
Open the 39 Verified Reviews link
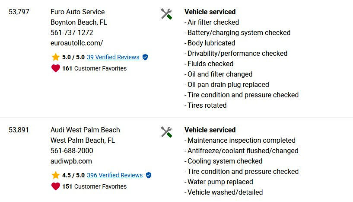(113, 57)
